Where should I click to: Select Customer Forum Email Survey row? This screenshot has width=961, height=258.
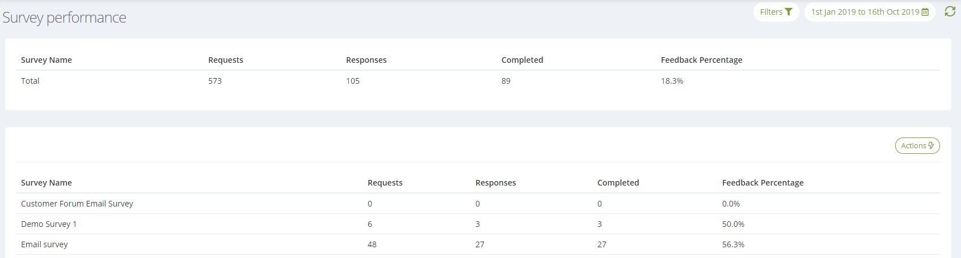tap(478, 204)
